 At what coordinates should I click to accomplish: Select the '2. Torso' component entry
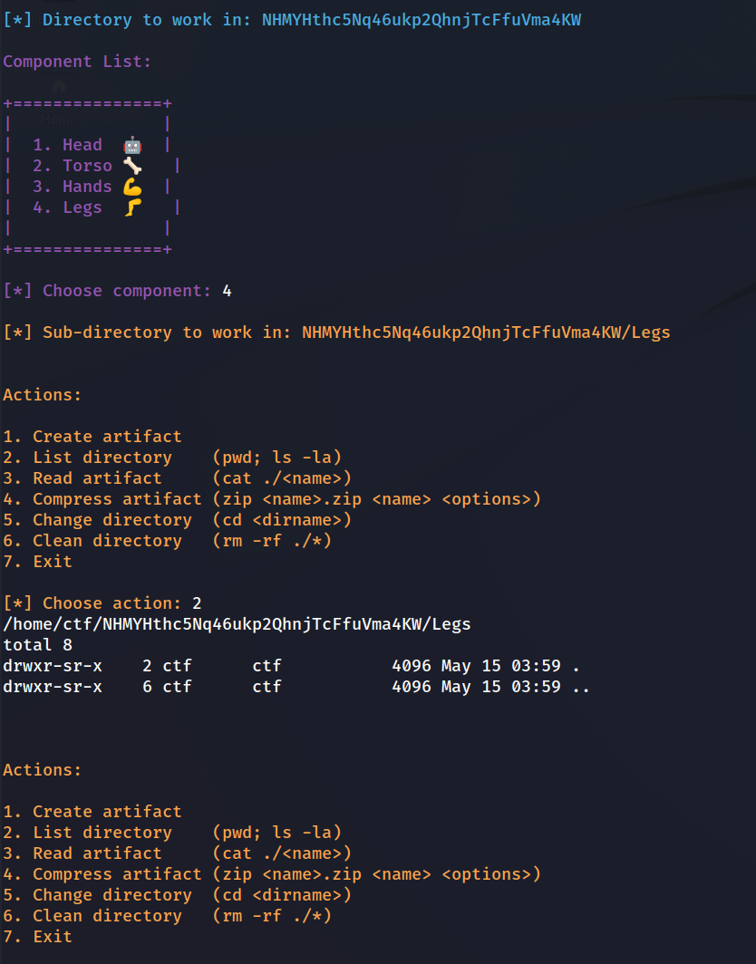(x=73, y=166)
